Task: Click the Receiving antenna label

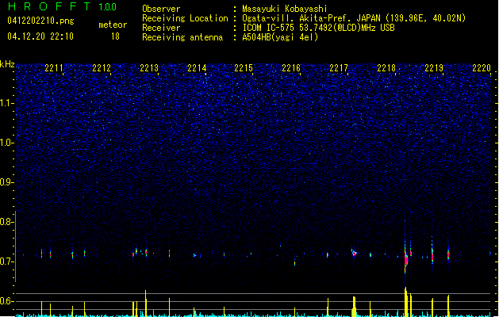Action: pos(182,37)
